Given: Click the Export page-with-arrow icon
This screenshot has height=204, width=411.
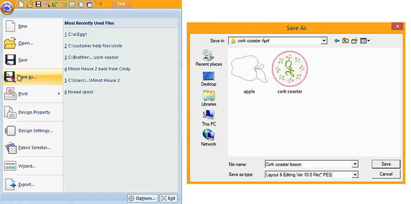Looking at the screenshot, I should point(10,184).
